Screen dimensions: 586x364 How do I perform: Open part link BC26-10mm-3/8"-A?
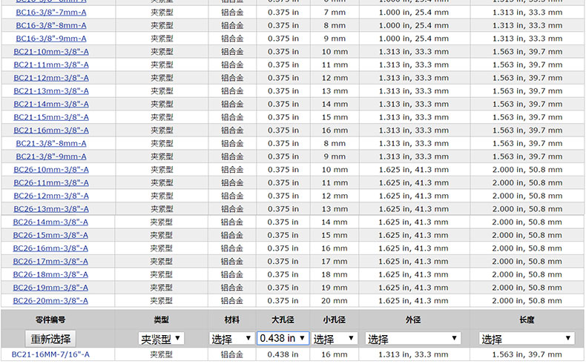[x=50, y=170]
